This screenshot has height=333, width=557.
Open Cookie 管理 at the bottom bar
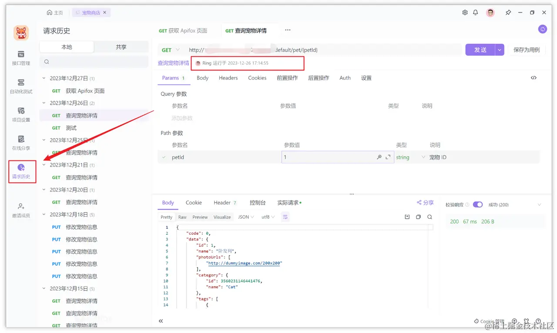point(490,321)
